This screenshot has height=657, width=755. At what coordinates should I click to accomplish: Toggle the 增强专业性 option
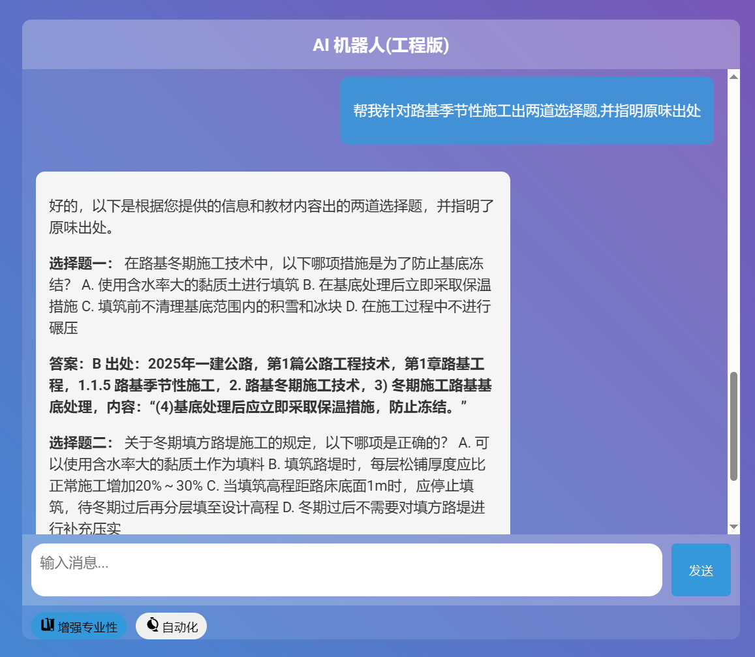(x=79, y=626)
